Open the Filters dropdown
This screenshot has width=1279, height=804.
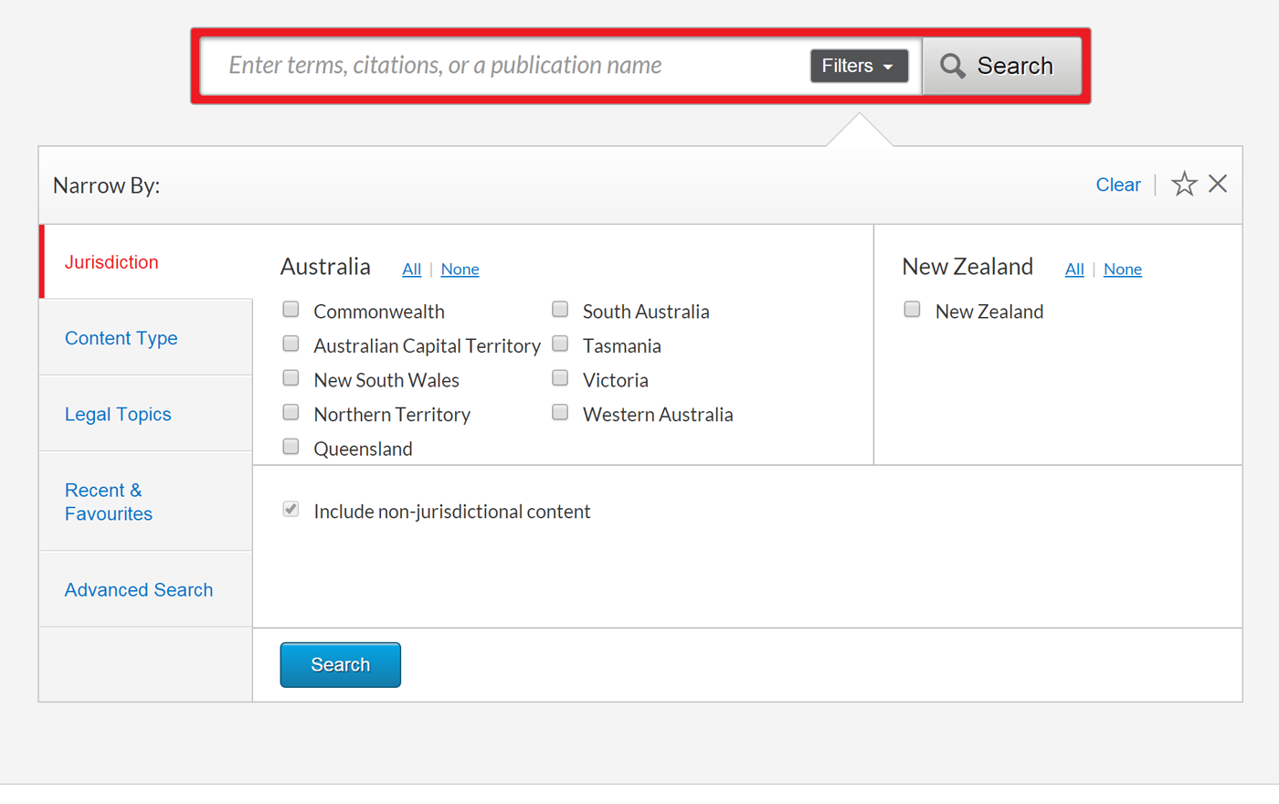point(858,66)
